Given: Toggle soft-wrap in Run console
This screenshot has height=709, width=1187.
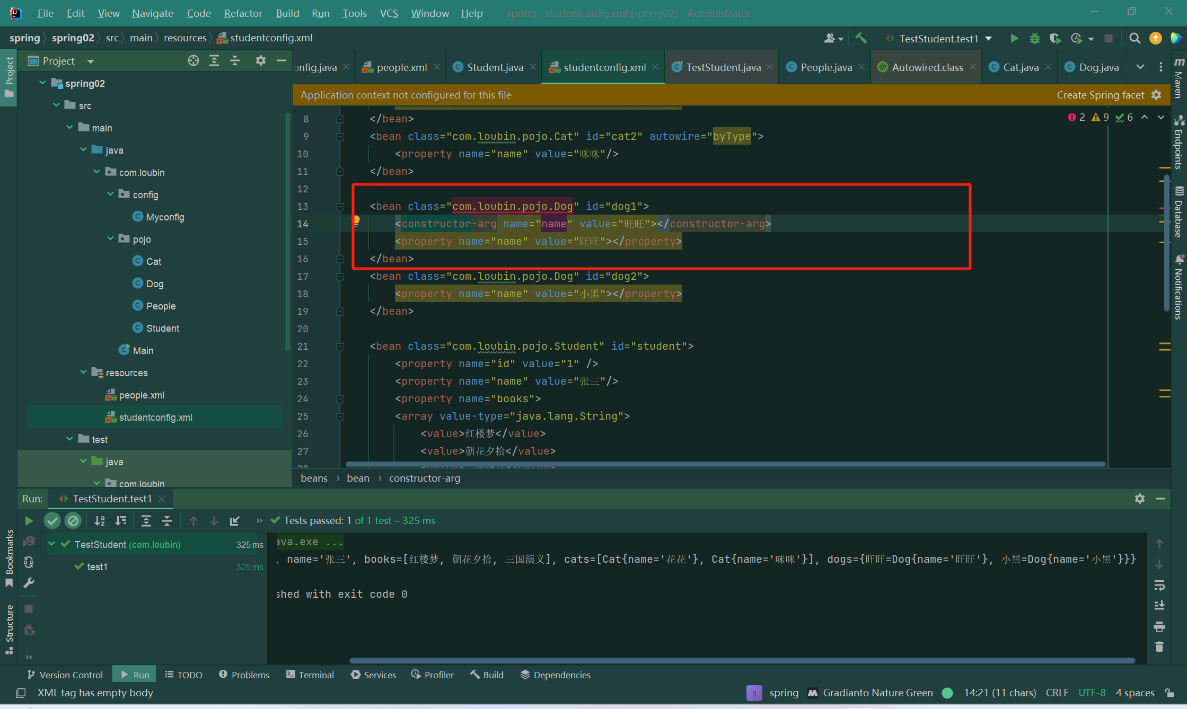Looking at the screenshot, I should (x=1159, y=586).
